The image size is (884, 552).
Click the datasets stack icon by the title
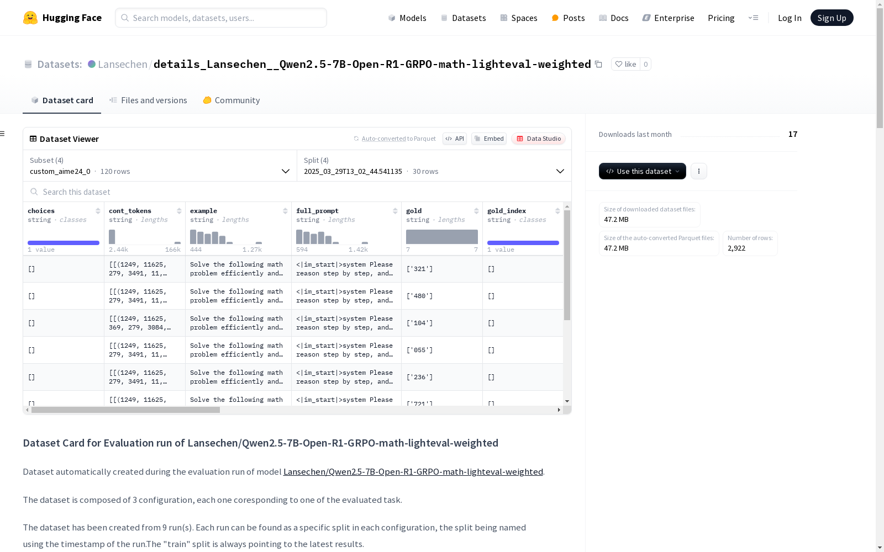(x=28, y=64)
